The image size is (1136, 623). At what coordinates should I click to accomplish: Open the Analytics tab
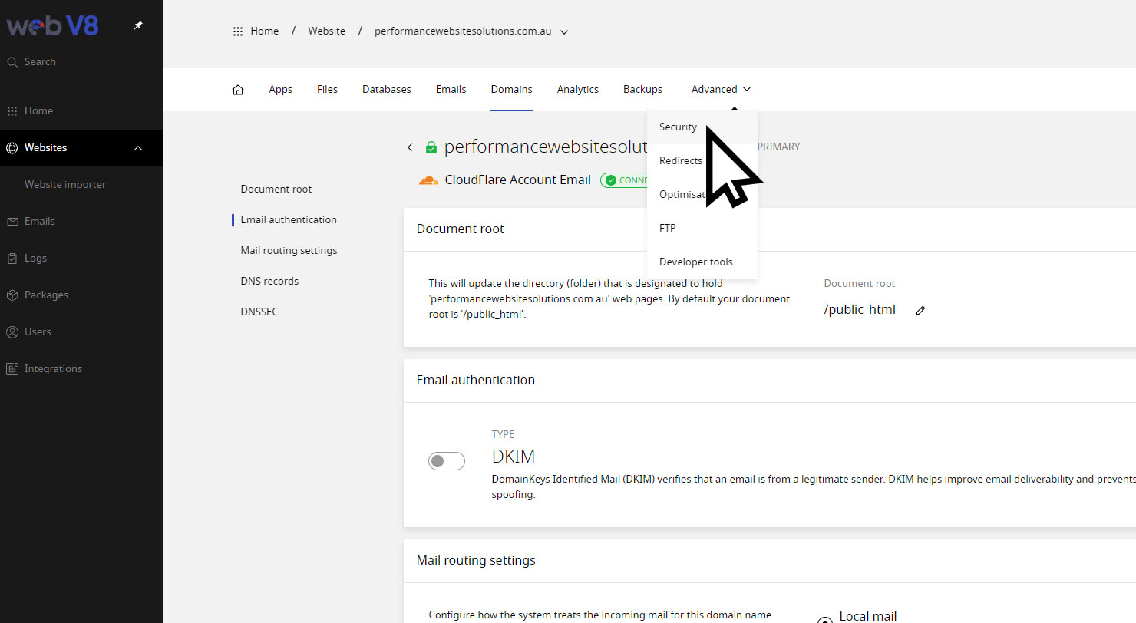click(x=577, y=89)
